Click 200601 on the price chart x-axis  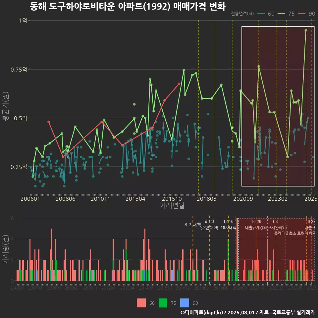[x=30, y=199]
